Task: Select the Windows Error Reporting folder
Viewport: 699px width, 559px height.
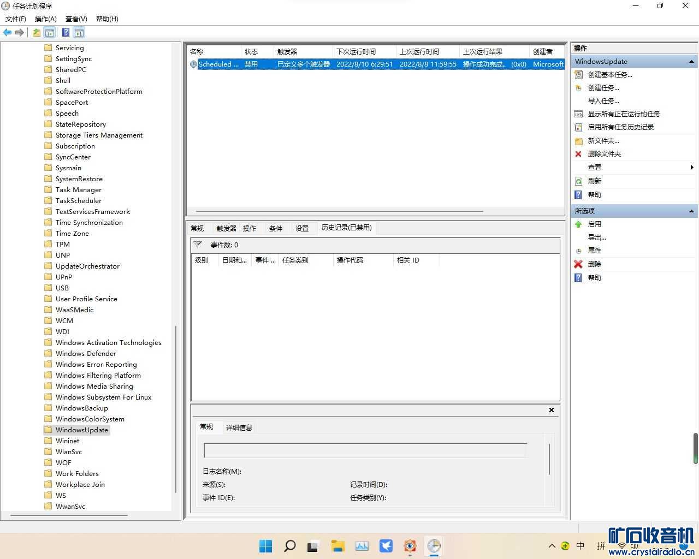Action: 96,364
